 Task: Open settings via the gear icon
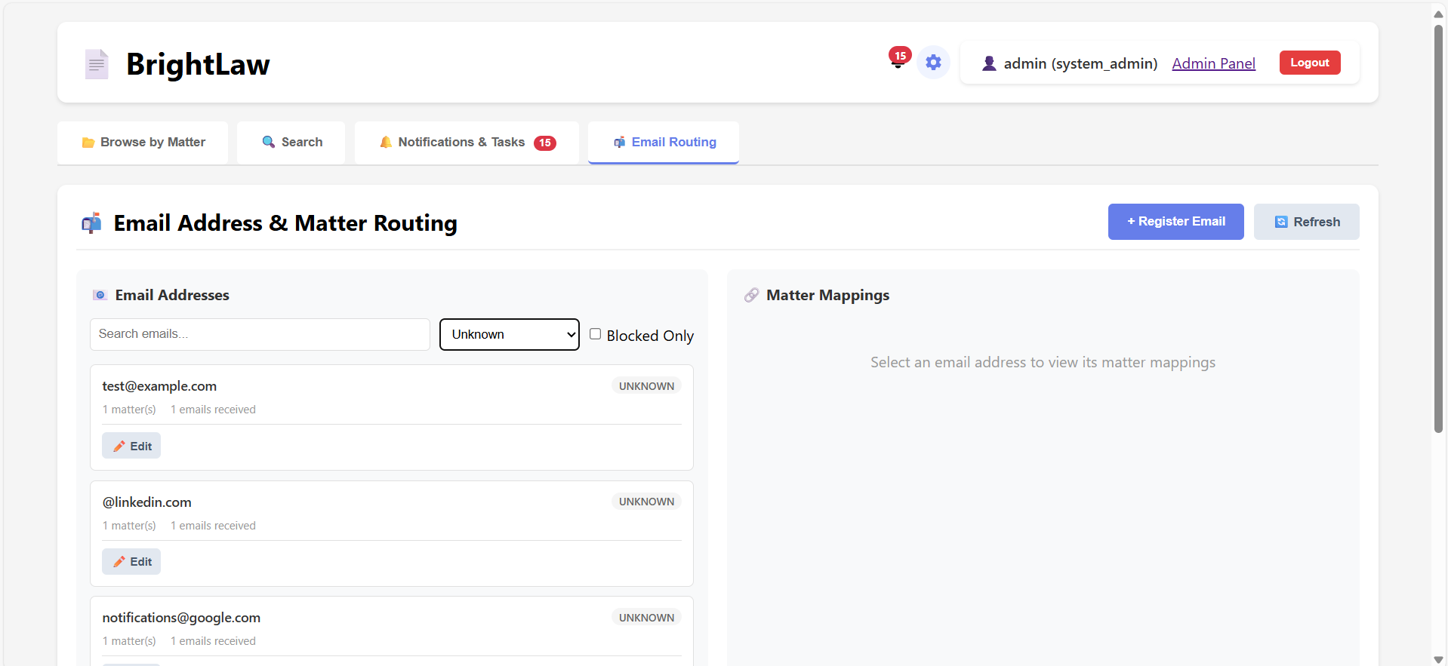[x=933, y=63]
